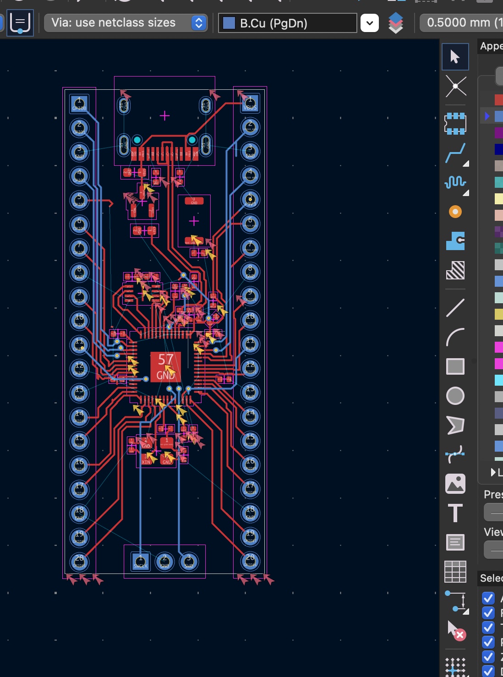Image resolution: width=503 pixels, height=677 pixels.
Task: Activate the Select item(s) arrow tool
Action: 455,57
